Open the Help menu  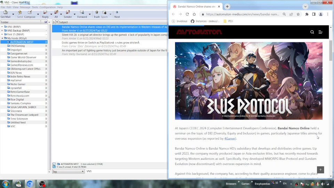tap(60, 7)
